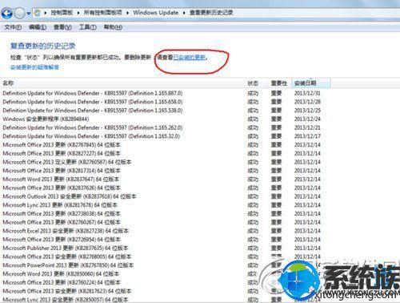This screenshot has width=400, height=303.
Task: Select Outlook 2013 安全更新 KB2837618 row
Action: 70,196
